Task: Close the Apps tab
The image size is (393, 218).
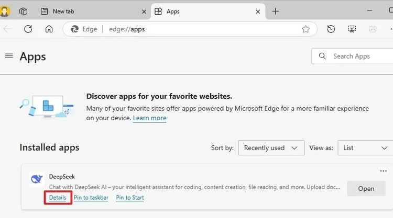Action: point(258,12)
